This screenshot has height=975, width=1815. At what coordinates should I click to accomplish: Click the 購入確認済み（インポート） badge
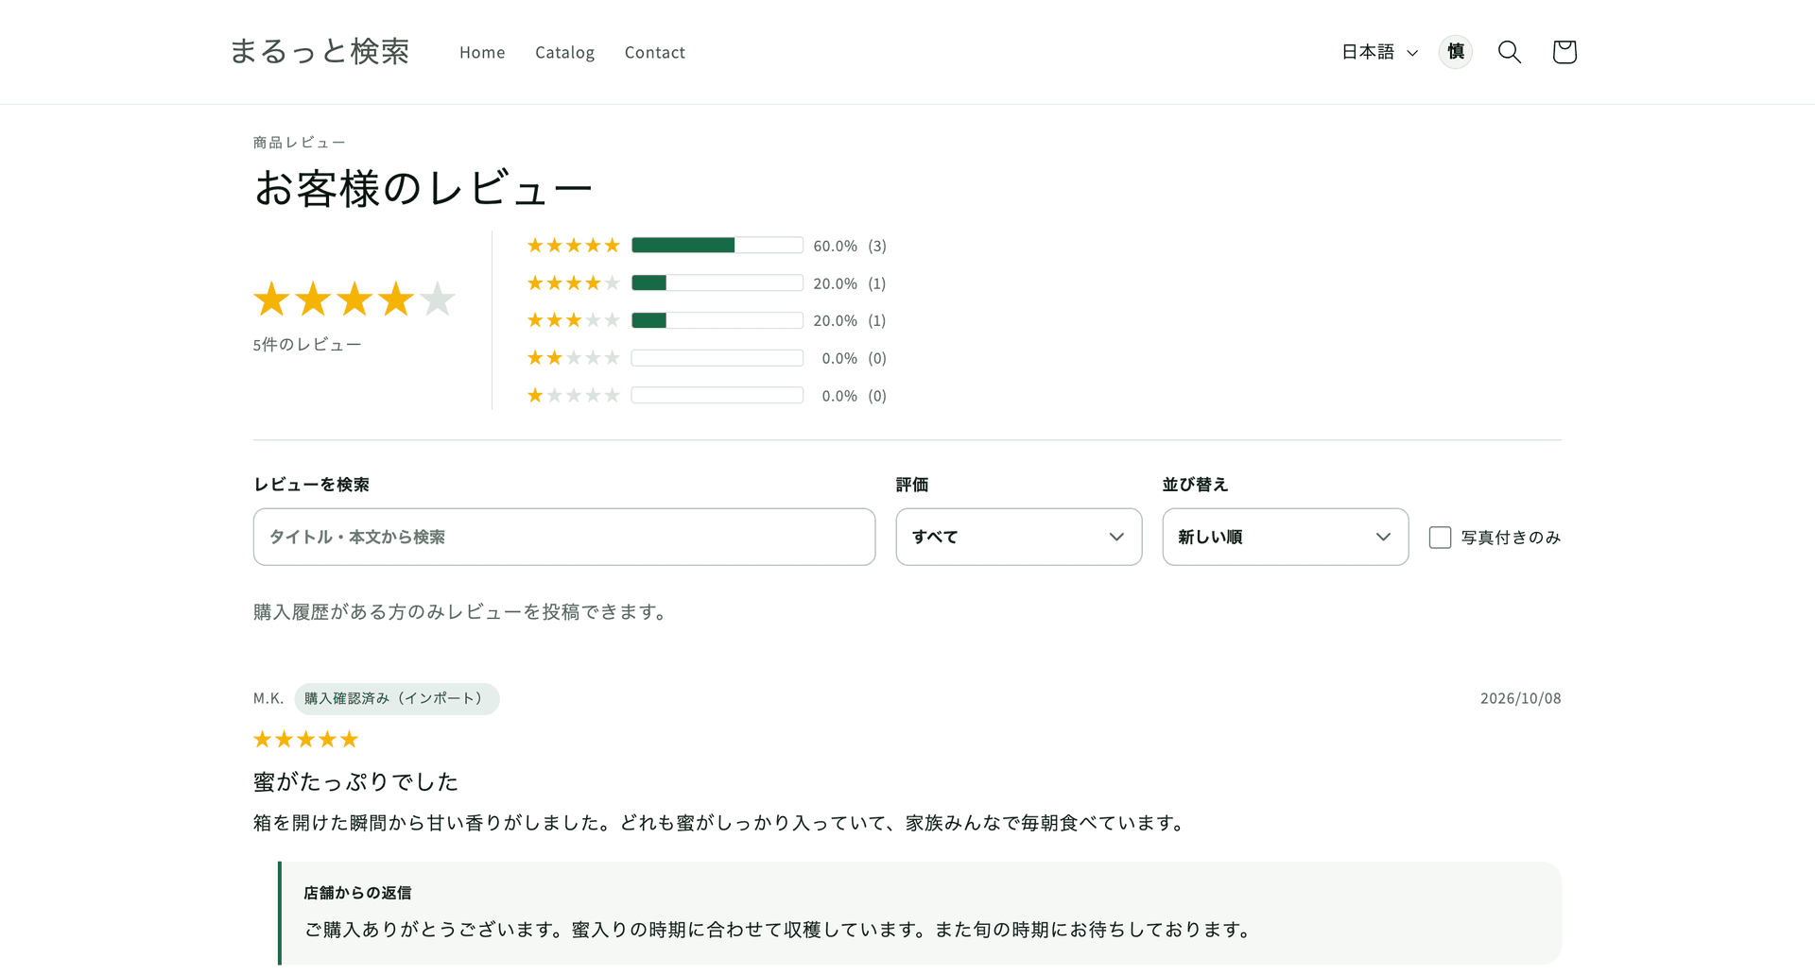[x=397, y=699]
